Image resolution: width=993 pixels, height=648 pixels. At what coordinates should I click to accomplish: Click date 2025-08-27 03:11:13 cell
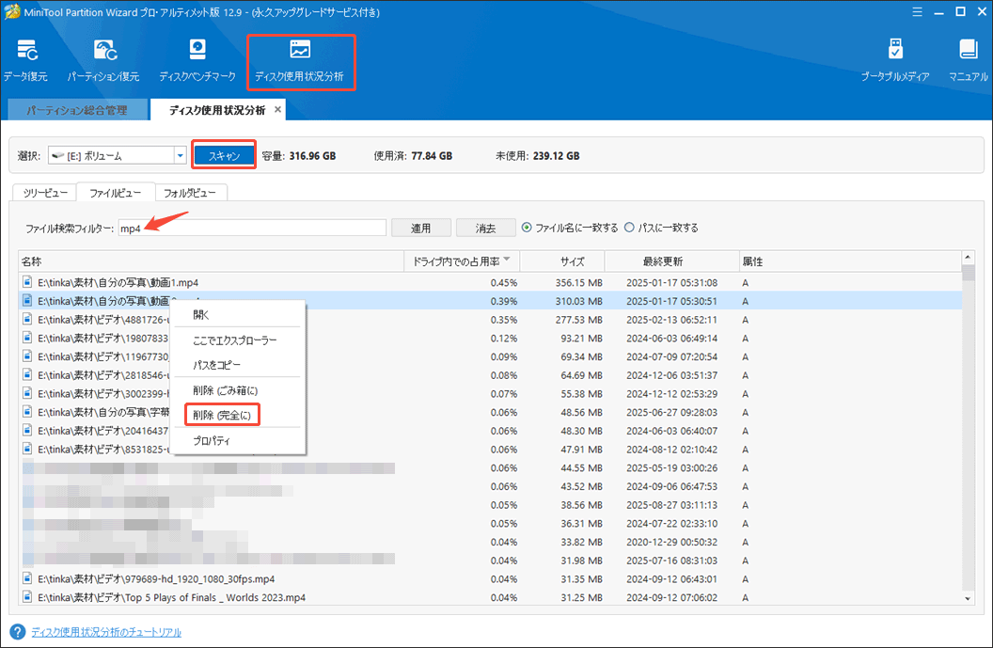672,505
